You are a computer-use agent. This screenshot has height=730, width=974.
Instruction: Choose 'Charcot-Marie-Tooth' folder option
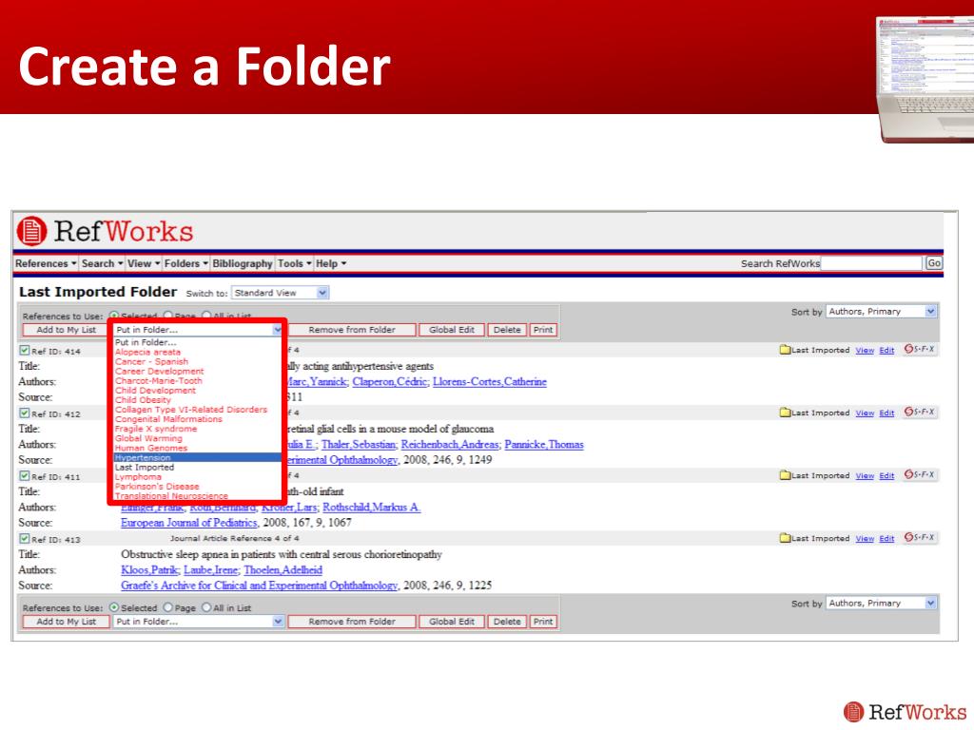tap(159, 380)
